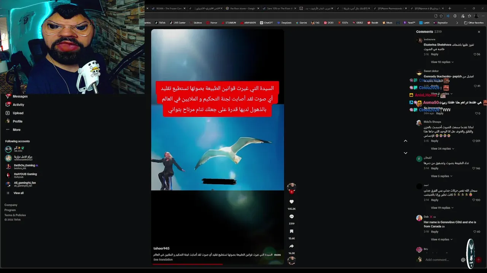This screenshot has width=487, height=273.
Task: Switch to the #asmr #asmrsounds tab
Action: pos(390,8)
